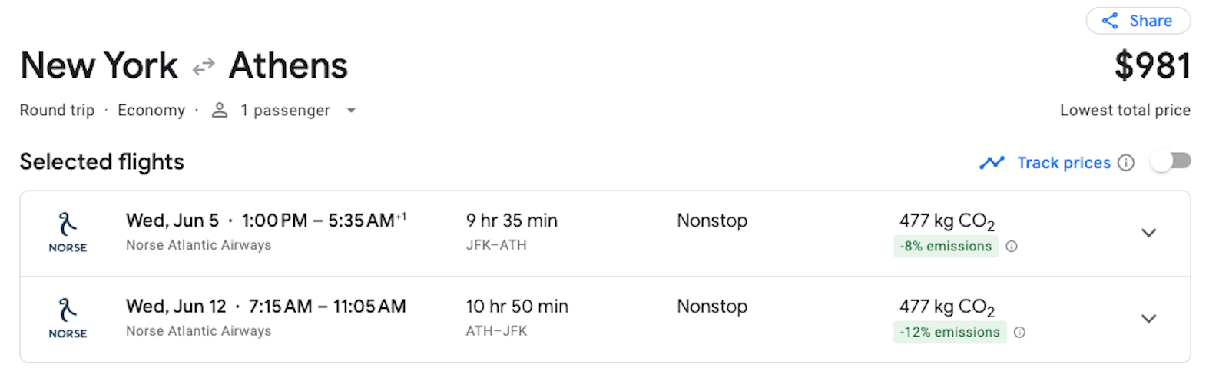Image resolution: width=1229 pixels, height=378 pixels.
Task: Click the -8% emissions badge
Action: [946, 247]
